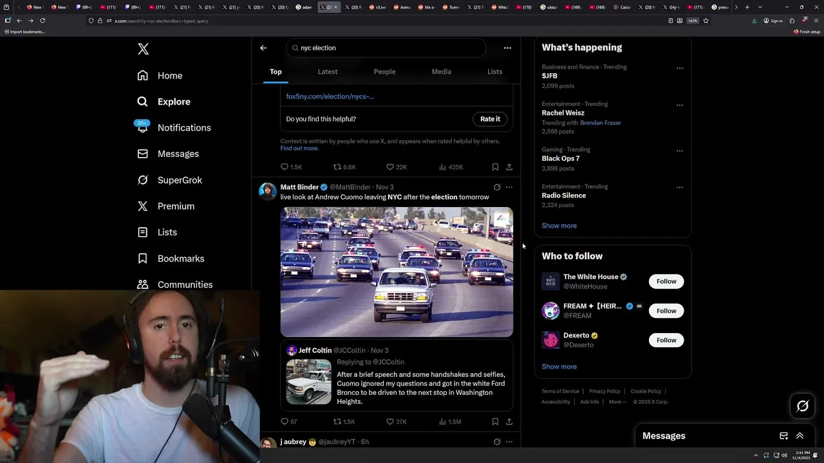Screen dimensions: 824x463
Task: Open more options on Matt Binder post
Action: click(x=509, y=187)
